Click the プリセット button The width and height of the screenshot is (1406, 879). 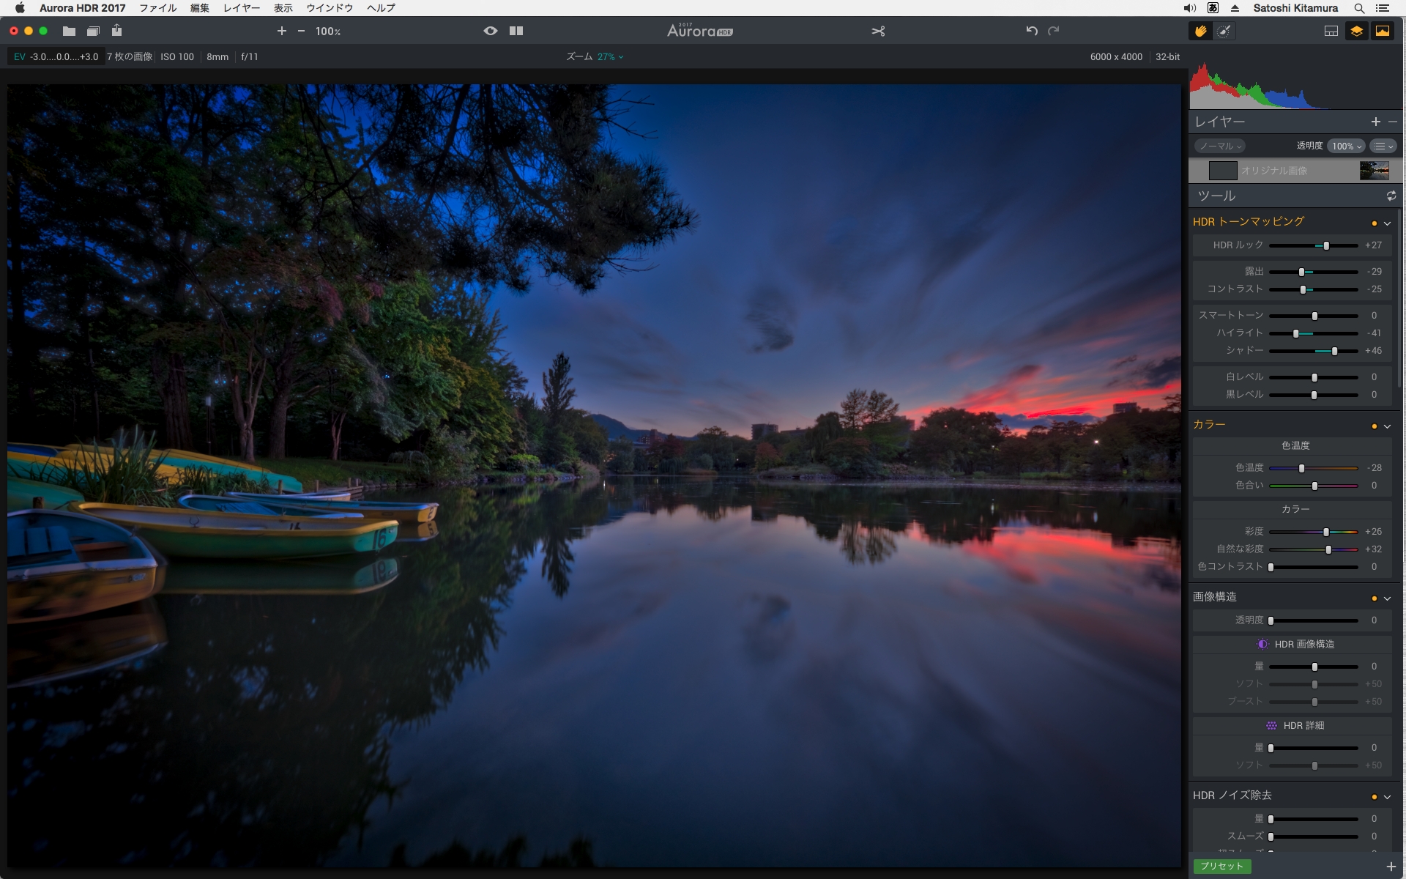(1221, 866)
